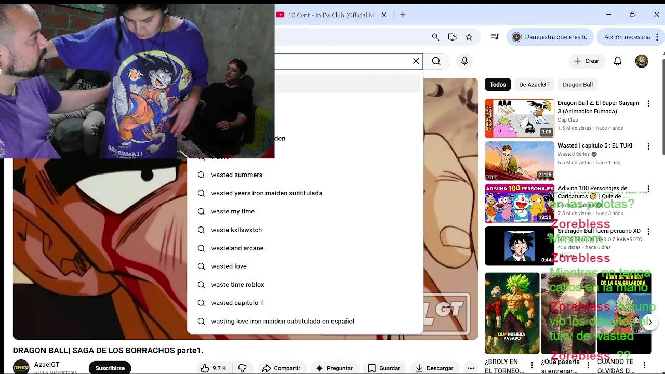
Task: Select suggestion 'waste kxllswxtch'
Action: [x=305, y=230]
